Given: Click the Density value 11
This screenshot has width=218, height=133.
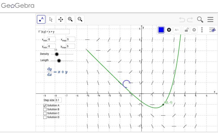Looking at the screenshot, I should [56, 50].
